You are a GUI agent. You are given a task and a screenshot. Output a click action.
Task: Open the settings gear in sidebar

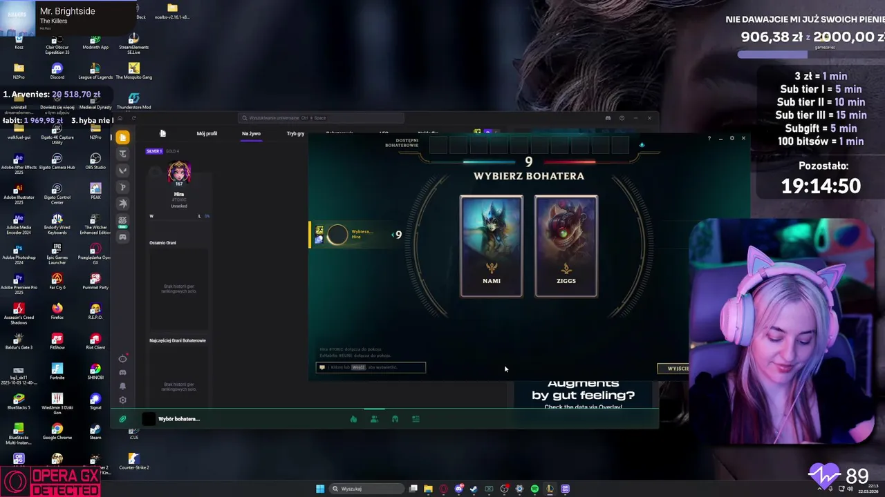tap(122, 400)
